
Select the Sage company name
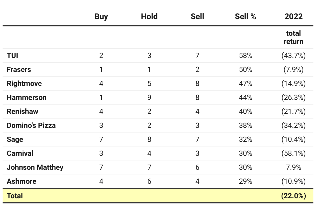coord(15,139)
